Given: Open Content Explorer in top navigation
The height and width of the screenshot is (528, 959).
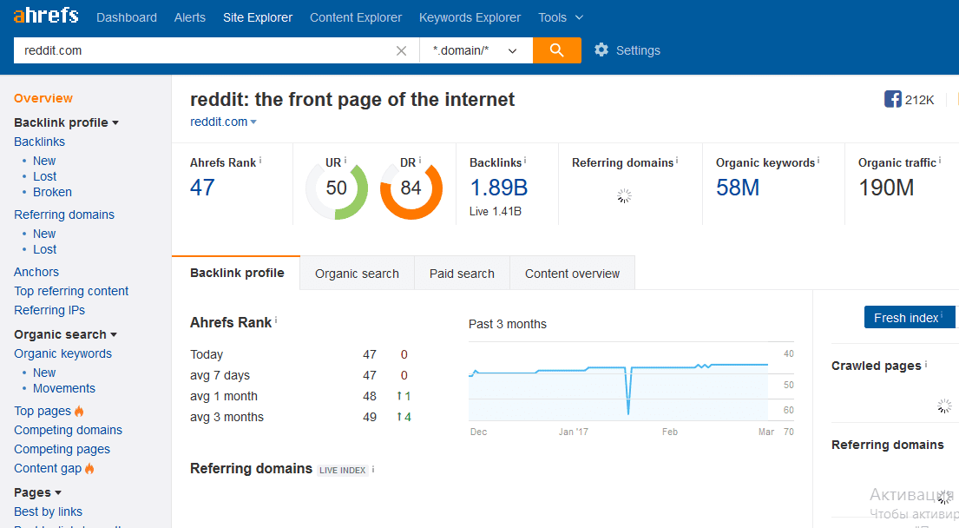Looking at the screenshot, I should click(356, 17).
